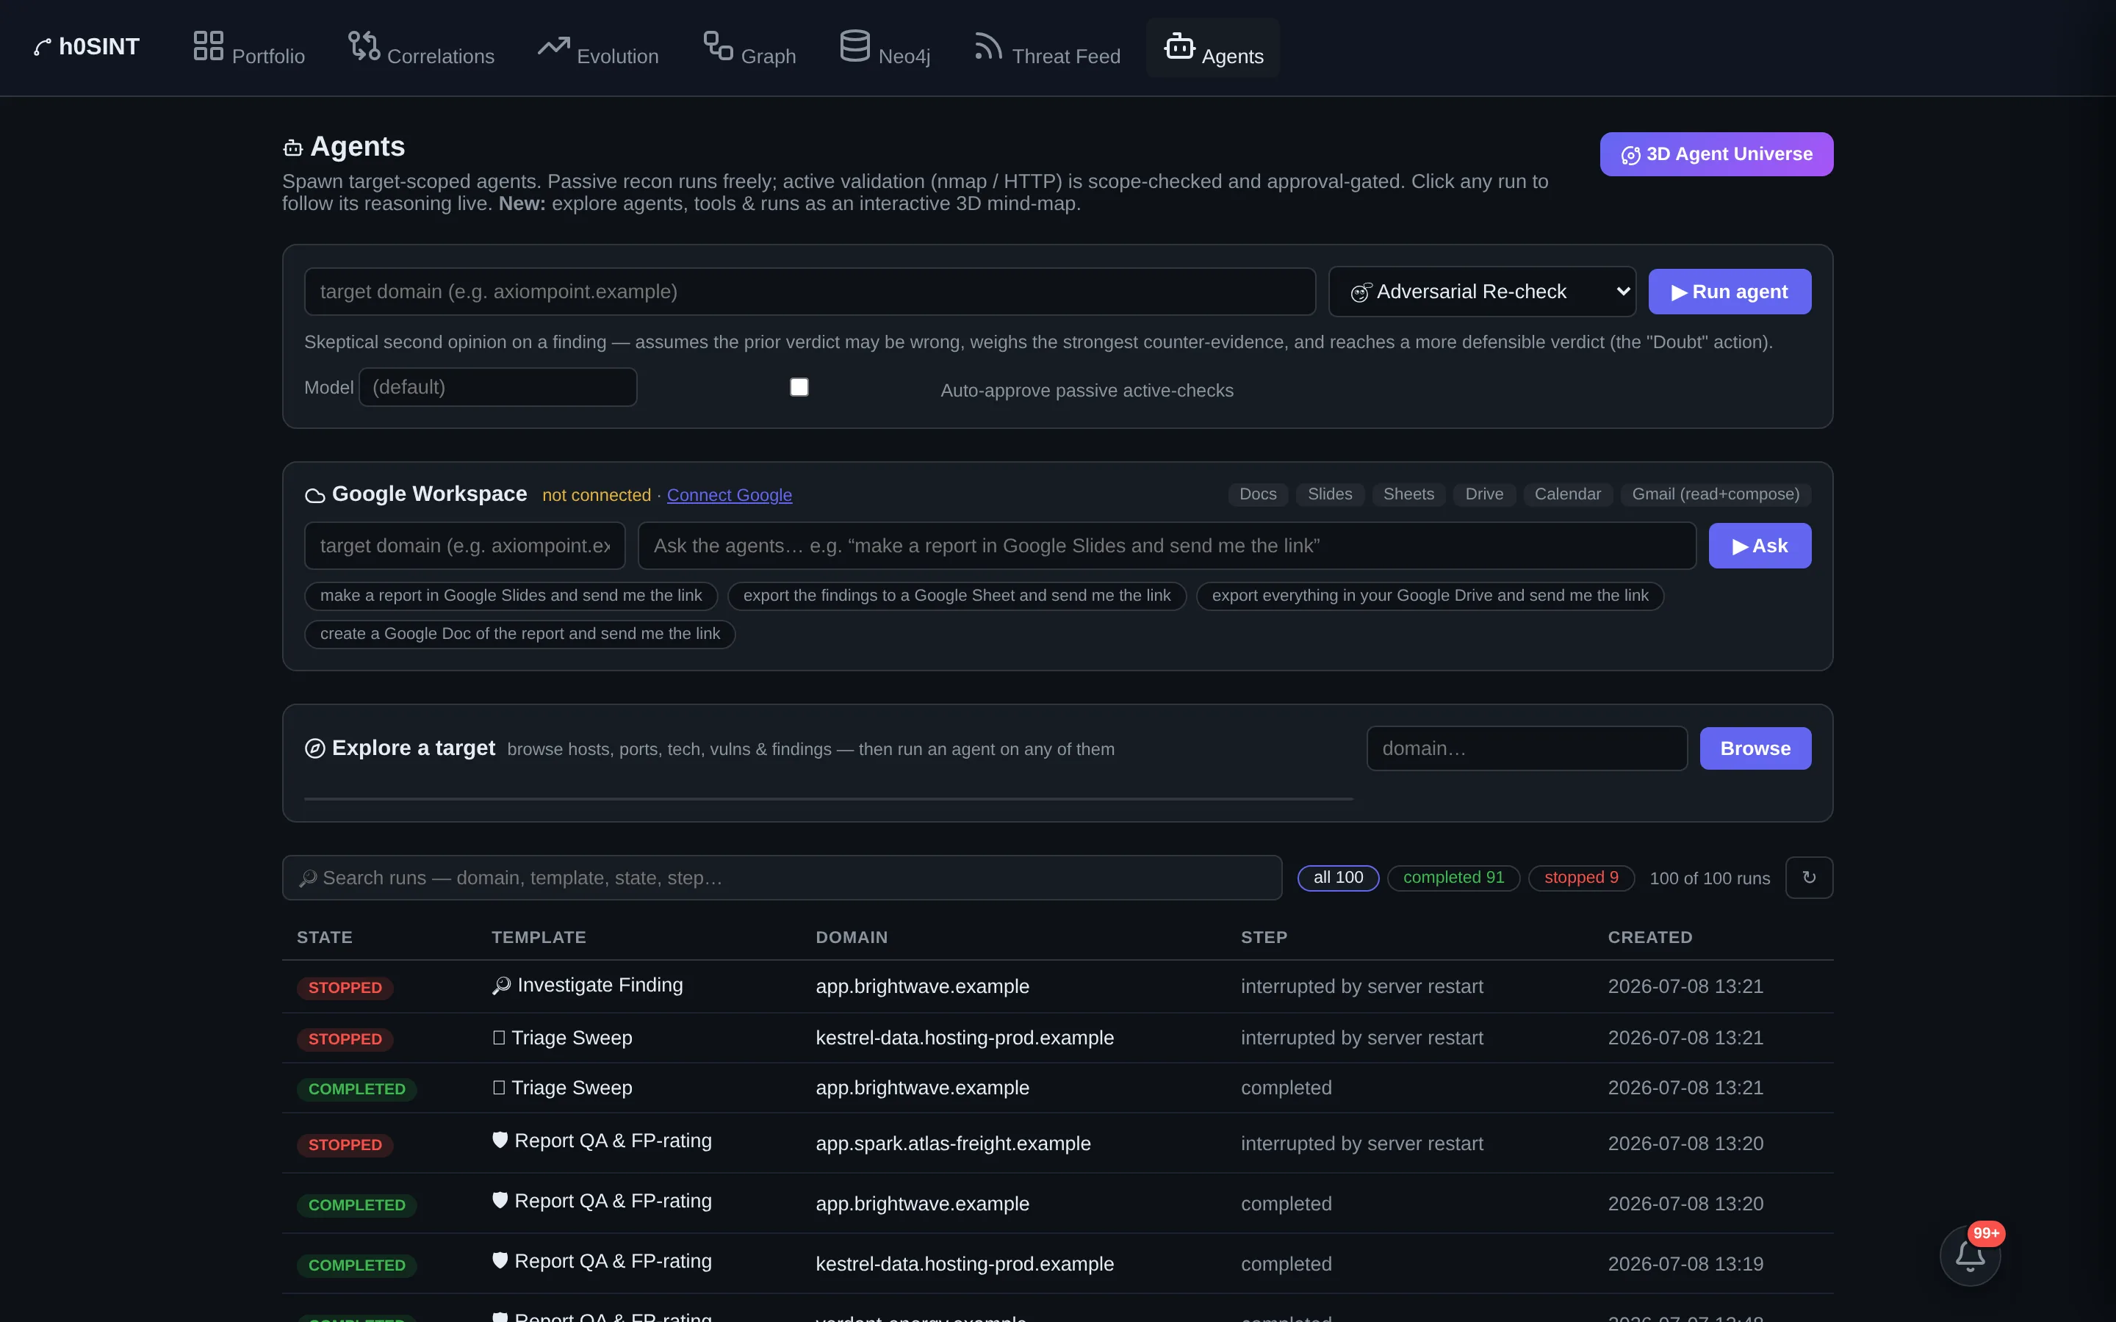Screen dimensions: 2116x1322
Task: Click the shield icon for app.spark.atlas-freight.example run
Action: (x=500, y=1140)
